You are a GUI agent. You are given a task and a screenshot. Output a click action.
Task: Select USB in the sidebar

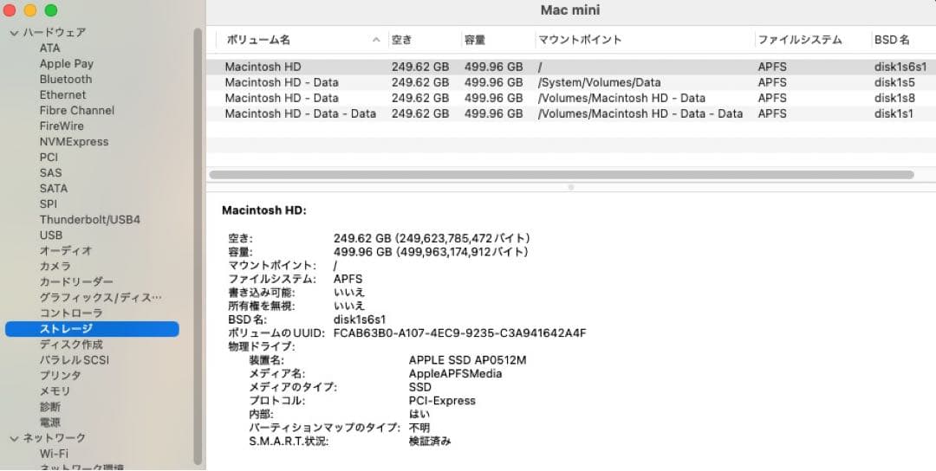pyautogui.click(x=51, y=235)
